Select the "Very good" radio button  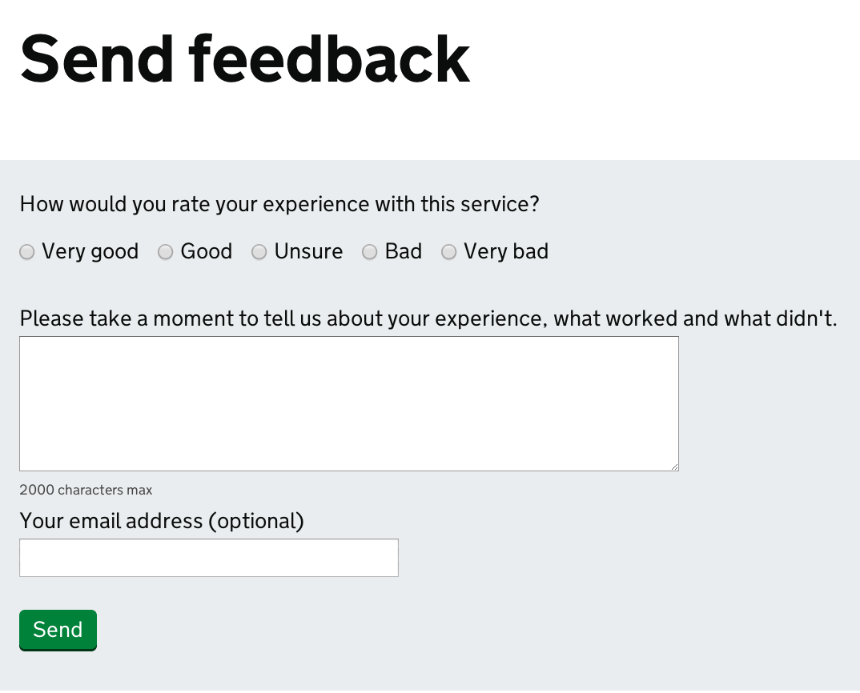pos(27,252)
